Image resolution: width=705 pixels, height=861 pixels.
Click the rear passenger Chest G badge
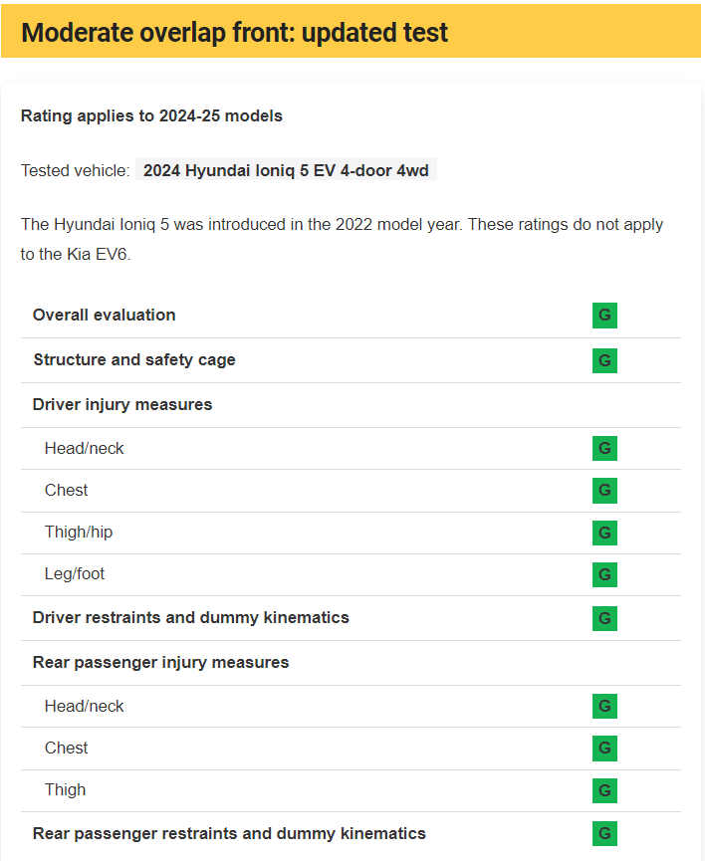coord(604,749)
